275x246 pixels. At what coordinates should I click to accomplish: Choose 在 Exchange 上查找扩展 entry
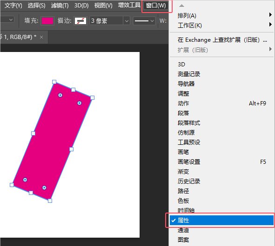221,40
